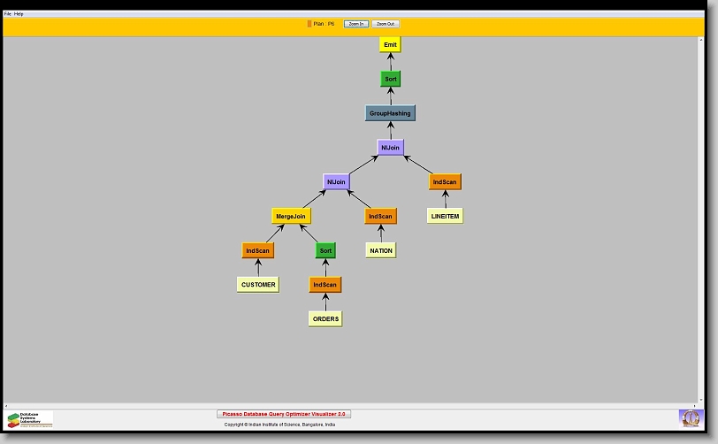This screenshot has height=444, width=718.
Task: Click the IndScan node above CUSTOMER
Action: point(258,250)
